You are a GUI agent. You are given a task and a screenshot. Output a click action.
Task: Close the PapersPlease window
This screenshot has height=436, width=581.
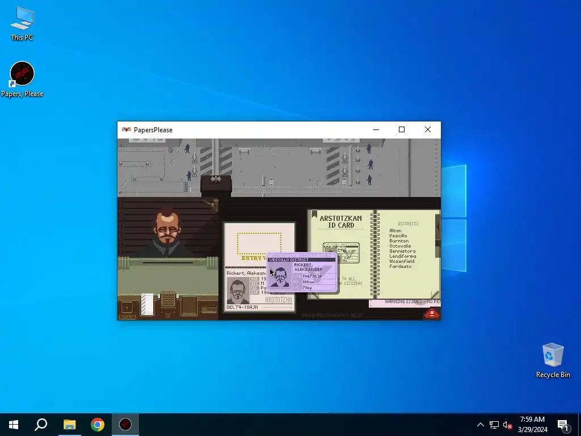pyautogui.click(x=428, y=130)
